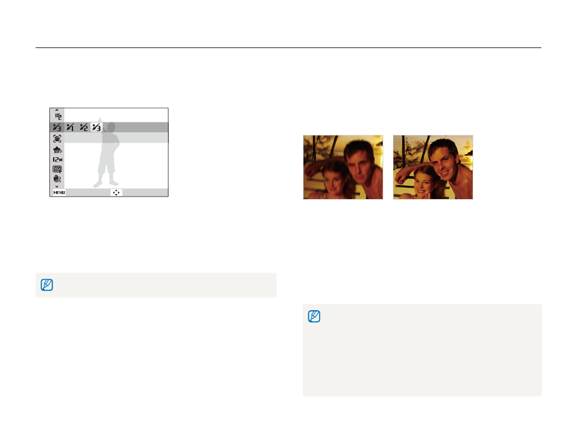Viewport: 577px width, 435px height.
Task: Select Face Retouch level 2 option
Action: pyautogui.click(x=84, y=127)
